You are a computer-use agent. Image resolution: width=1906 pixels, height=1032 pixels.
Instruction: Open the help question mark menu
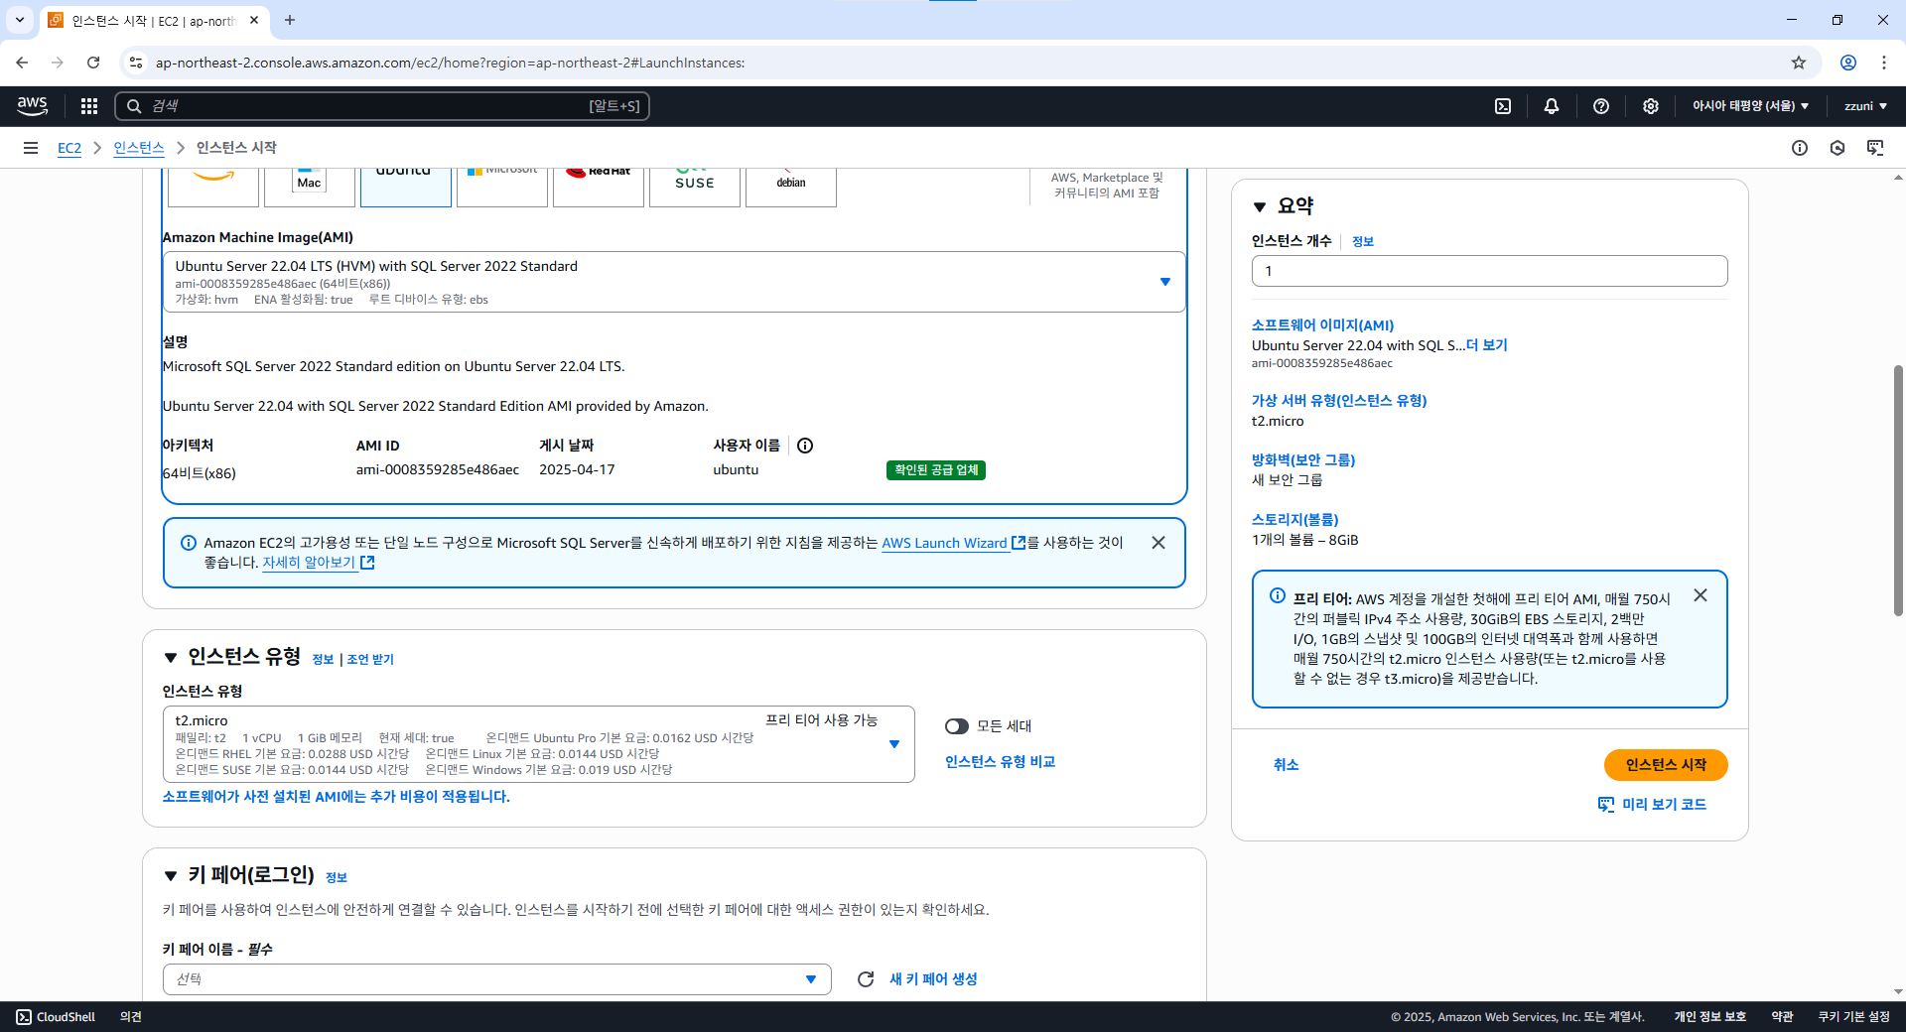(1601, 106)
